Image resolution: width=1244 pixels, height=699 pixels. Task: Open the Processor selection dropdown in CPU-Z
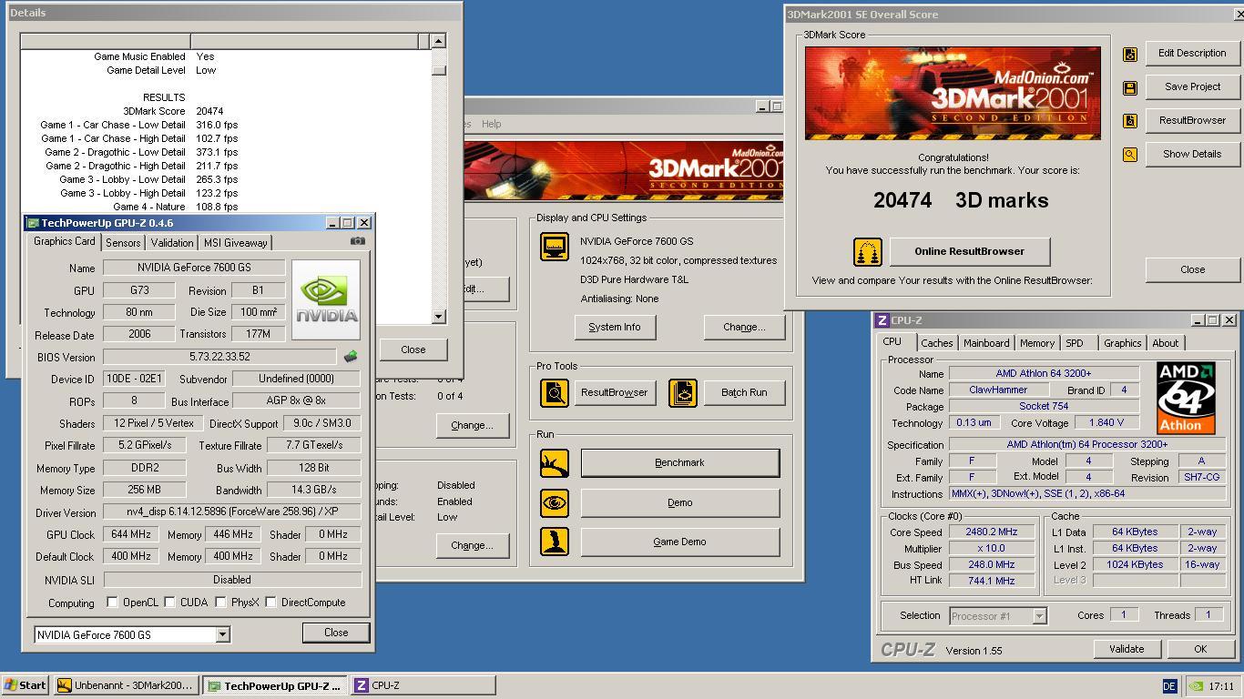pos(1039,616)
